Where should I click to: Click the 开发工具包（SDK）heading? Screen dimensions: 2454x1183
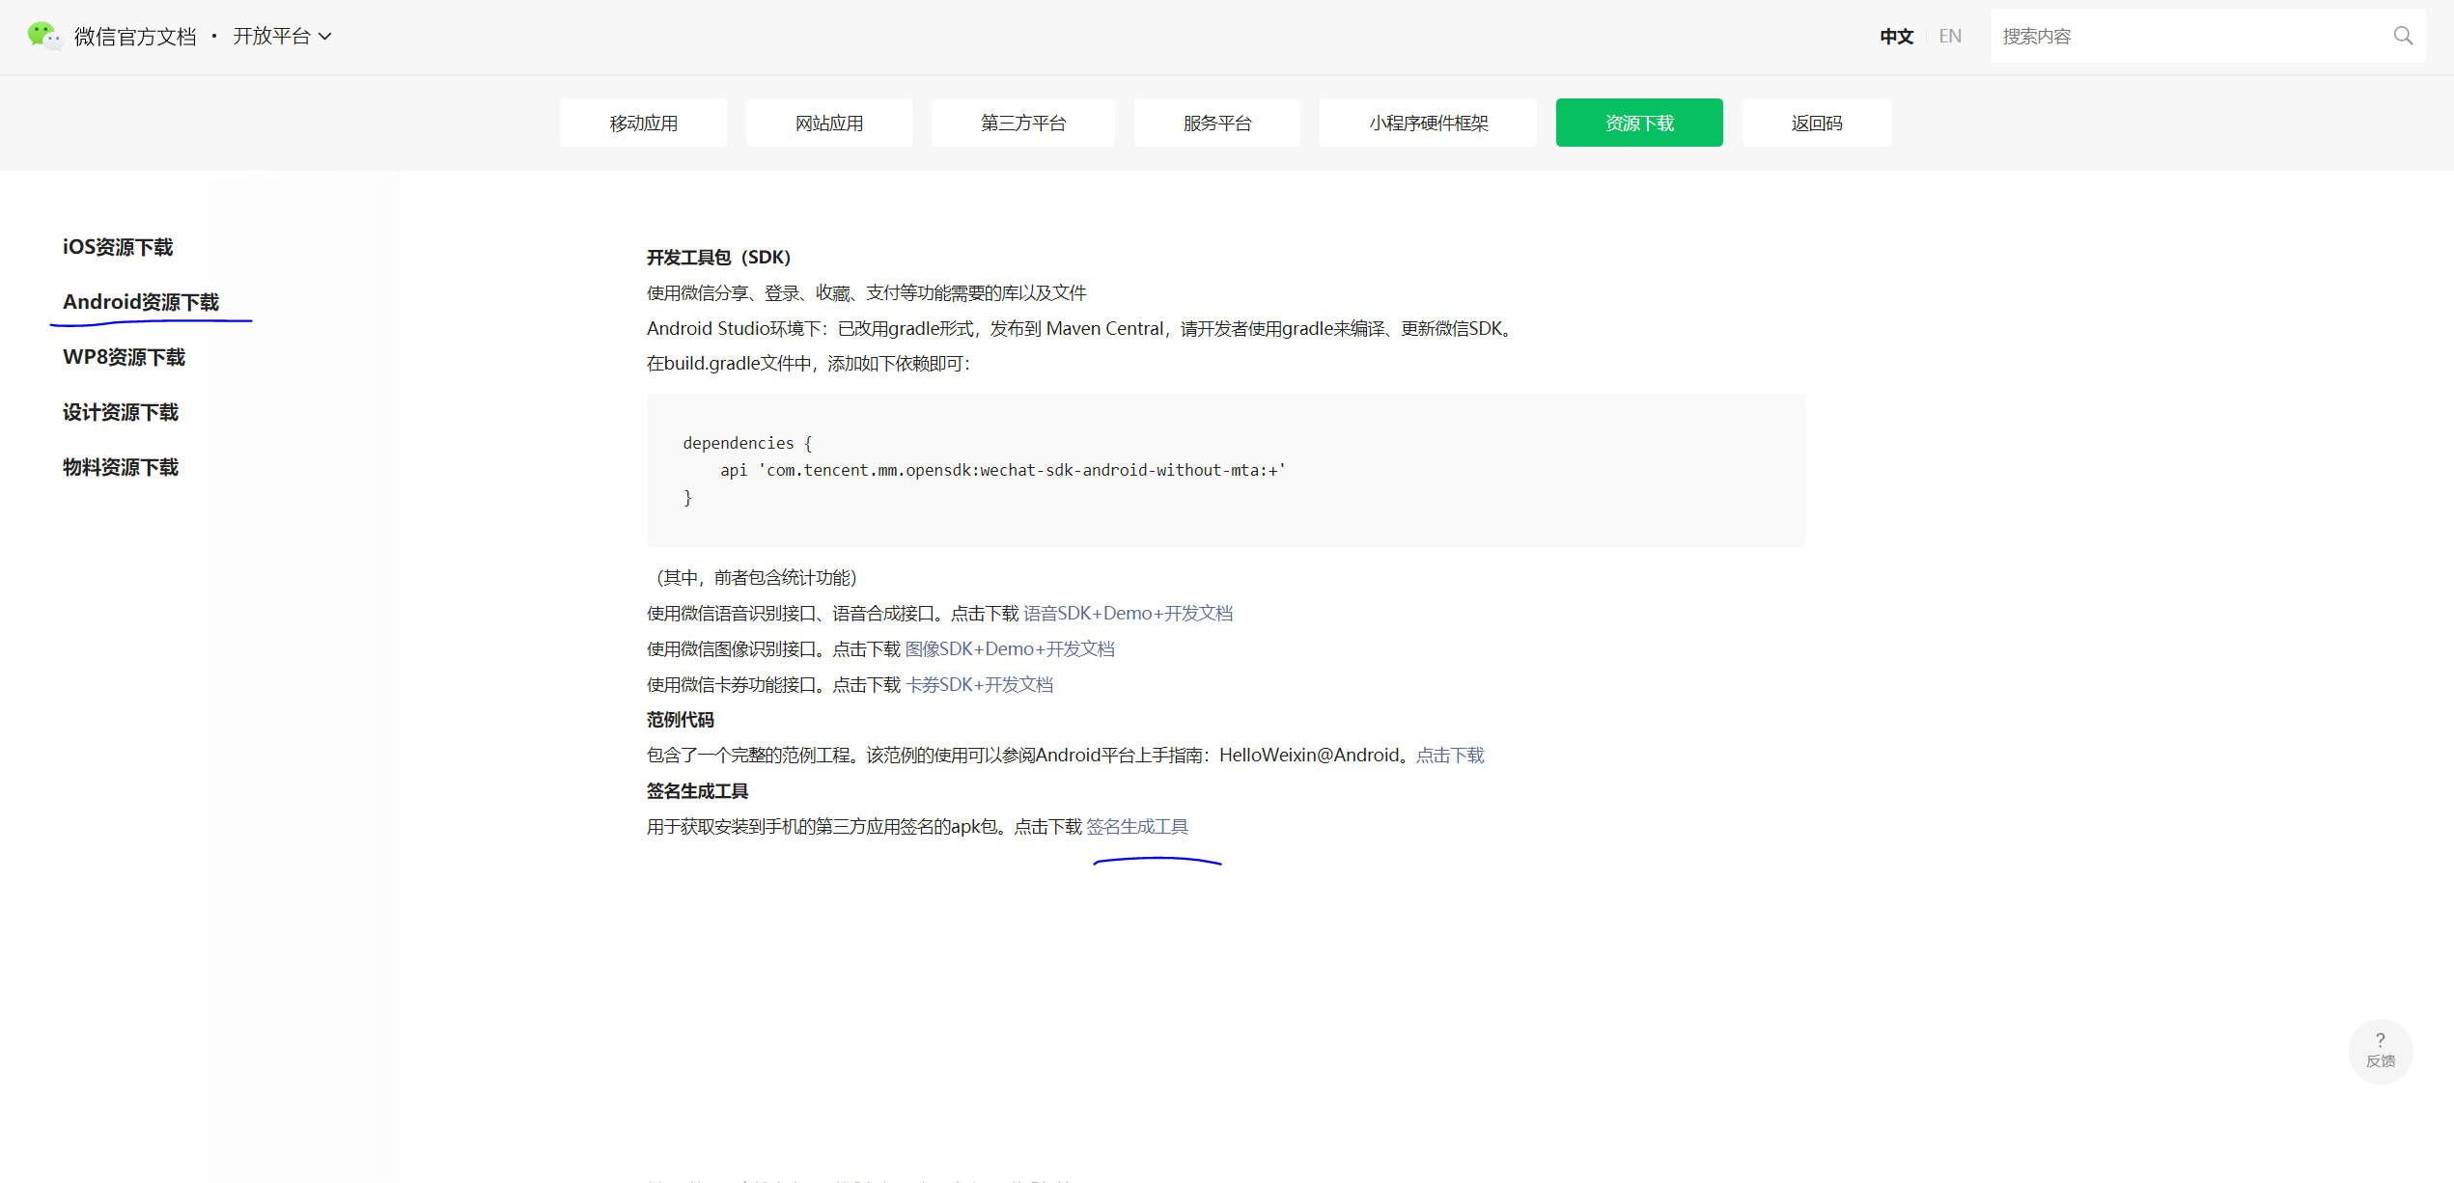(718, 257)
